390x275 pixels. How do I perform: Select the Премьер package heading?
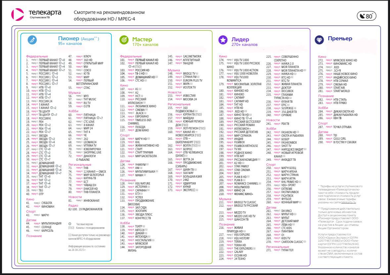coord(340,39)
